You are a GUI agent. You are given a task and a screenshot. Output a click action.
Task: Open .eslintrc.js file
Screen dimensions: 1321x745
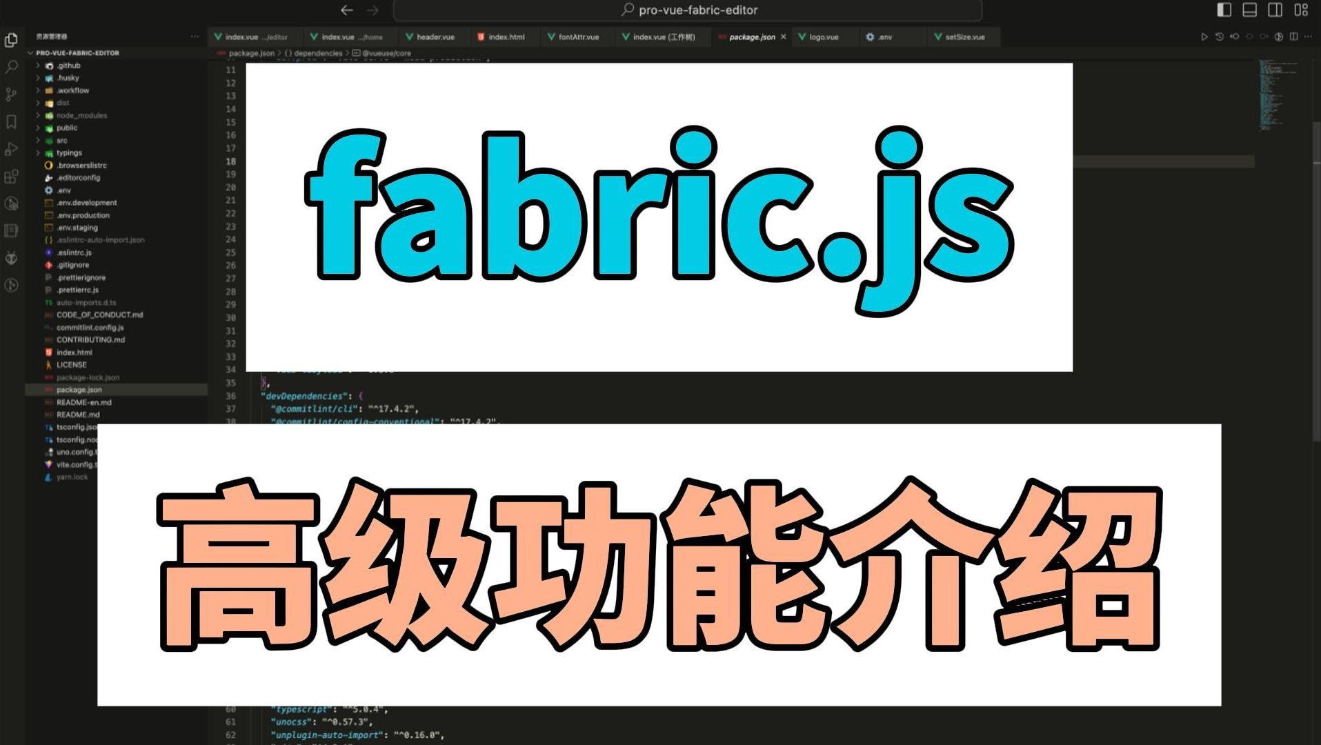point(74,252)
